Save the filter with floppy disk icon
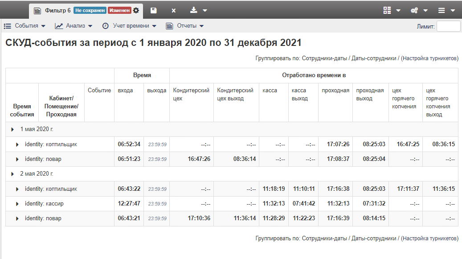462x259 pixels. [x=154, y=10]
